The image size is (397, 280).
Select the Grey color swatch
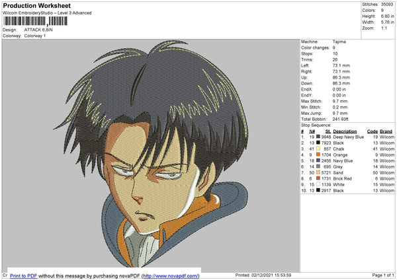click(x=318, y=166)
